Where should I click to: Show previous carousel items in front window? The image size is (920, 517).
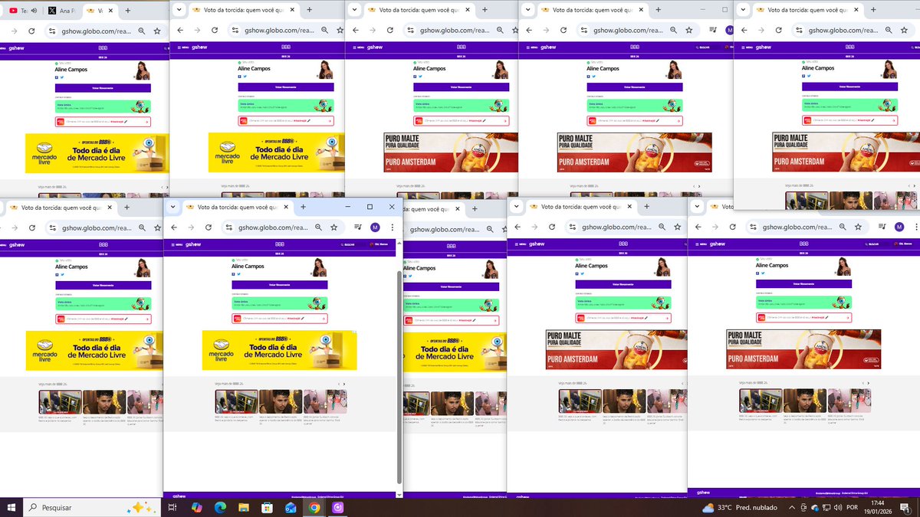point(337,384)
